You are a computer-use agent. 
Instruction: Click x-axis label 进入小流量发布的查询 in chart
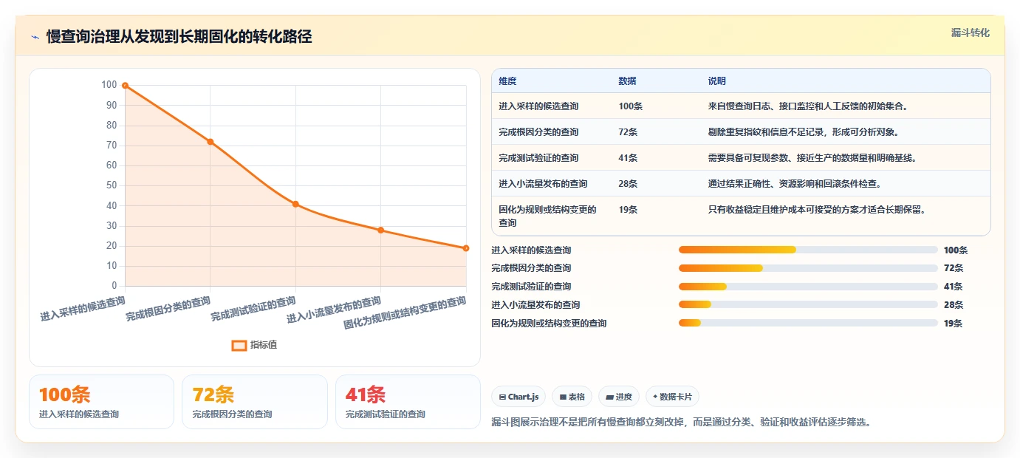[x=335, y=310]
